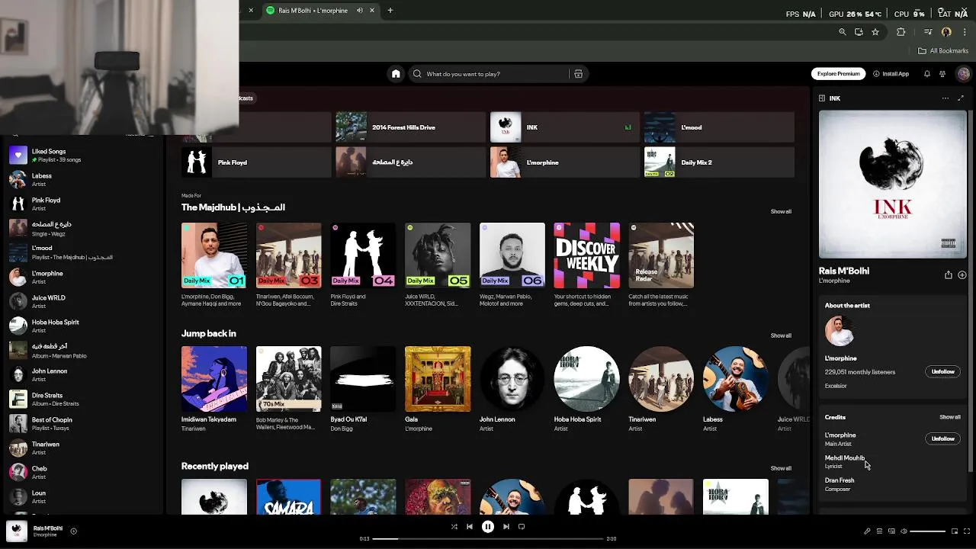Screen dimensions: 976x549
Task: Pause the current track
Action: pyautogui.click(x=488, y=526)
